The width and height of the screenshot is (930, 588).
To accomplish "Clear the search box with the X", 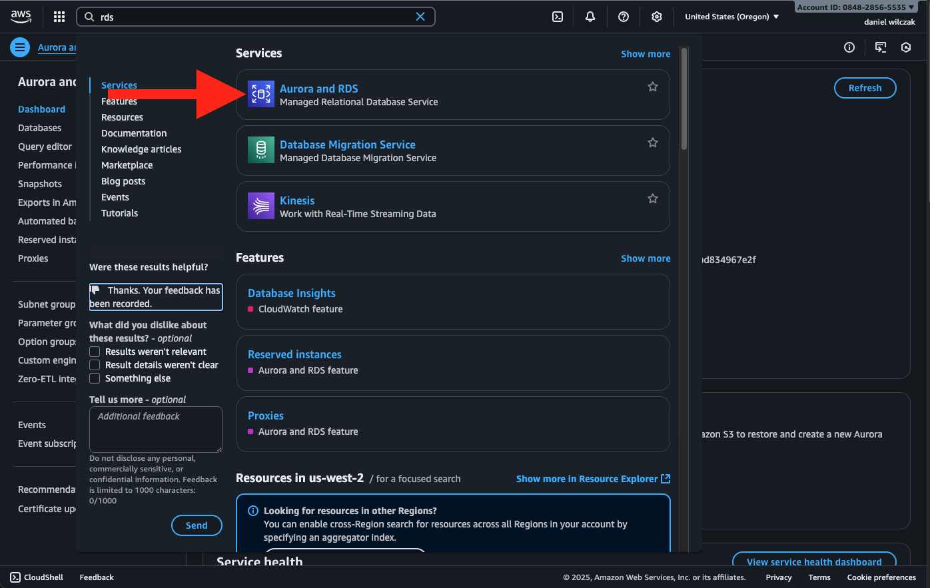I will (x=420, y=17).
